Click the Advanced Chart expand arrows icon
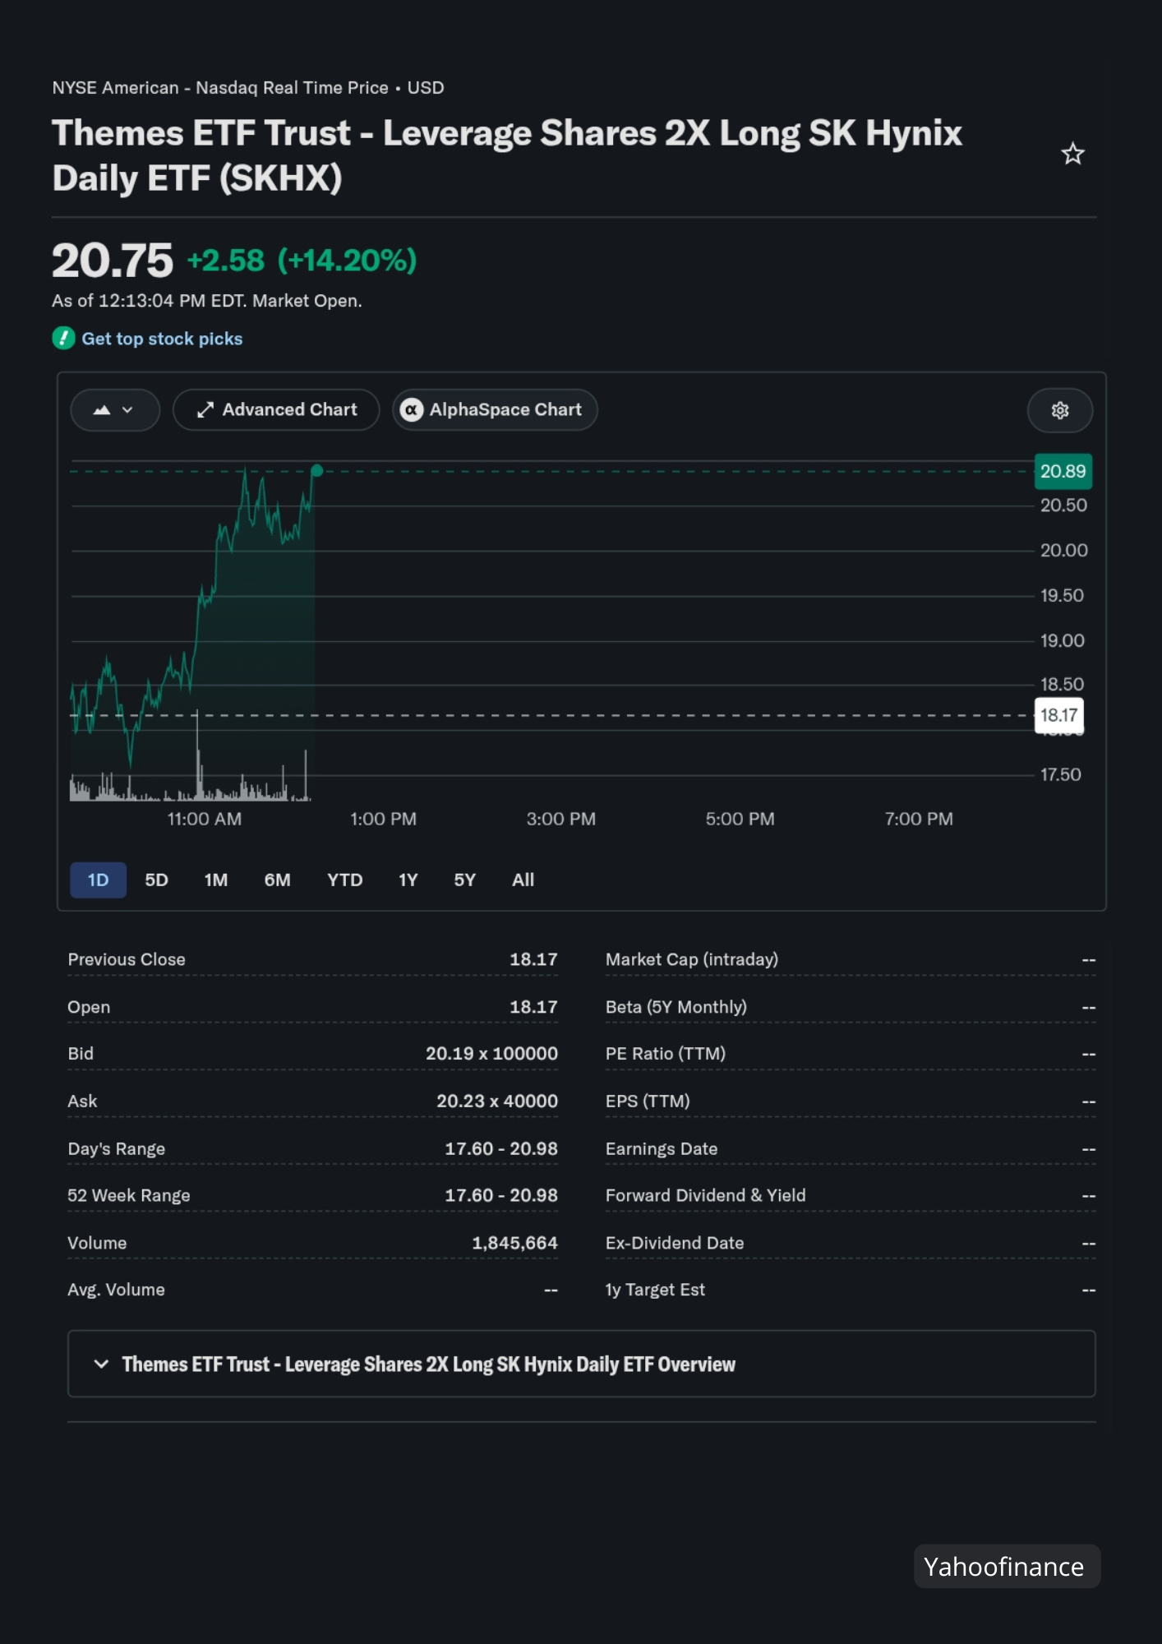This screenshot has width=1162, height=1644. pos(205,409)
